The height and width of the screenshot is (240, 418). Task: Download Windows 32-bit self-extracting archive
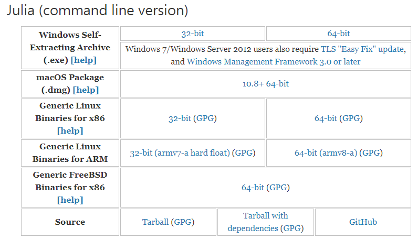192,34
